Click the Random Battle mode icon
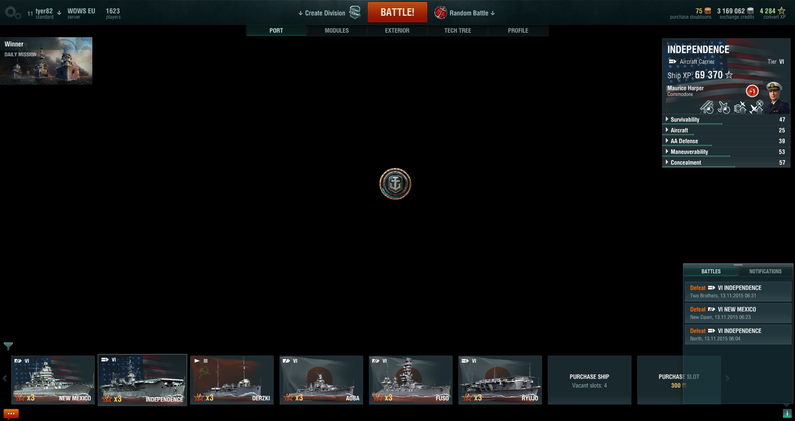The height and width of the screenshot is (421, 795). coord(440,13)
